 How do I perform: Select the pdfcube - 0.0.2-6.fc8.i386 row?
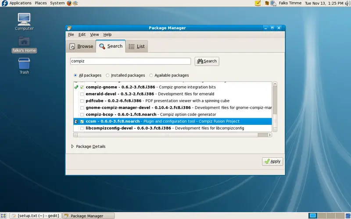point(172,101)
